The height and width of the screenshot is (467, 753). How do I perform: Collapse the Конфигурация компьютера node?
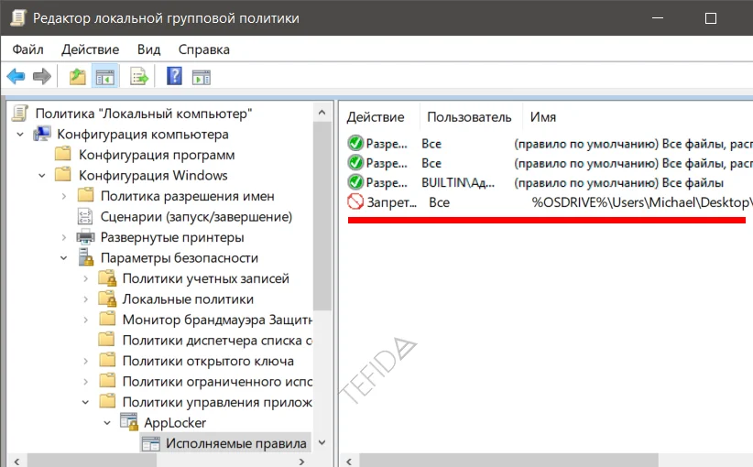point(20,135)
